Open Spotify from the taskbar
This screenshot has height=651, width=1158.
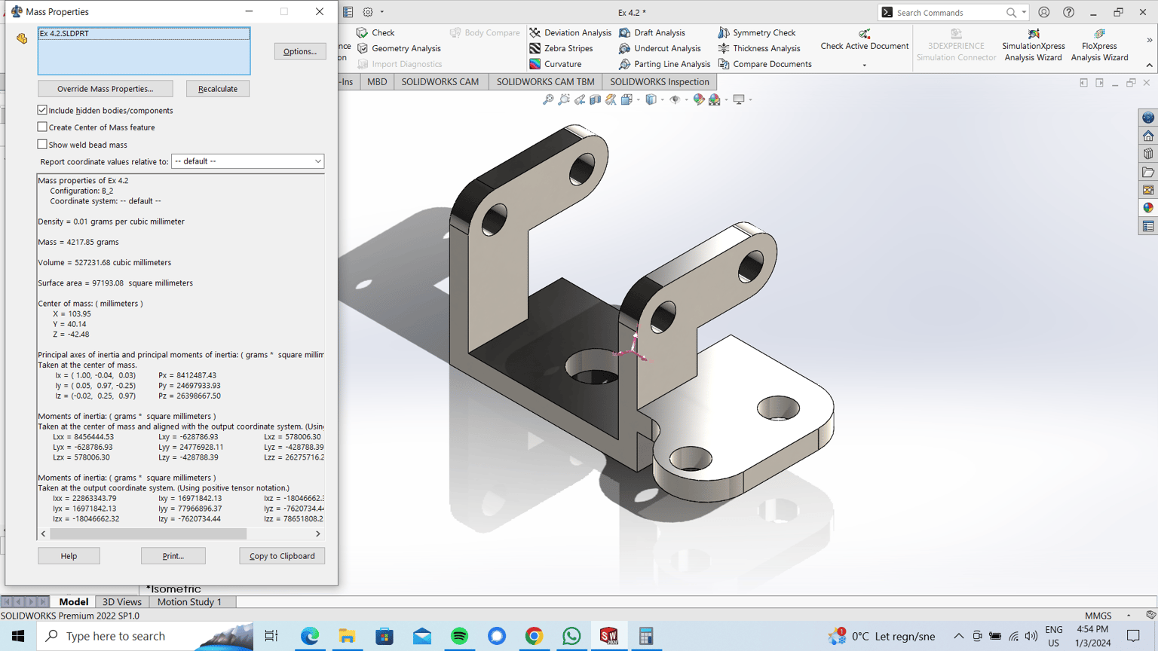pos(459,636)
